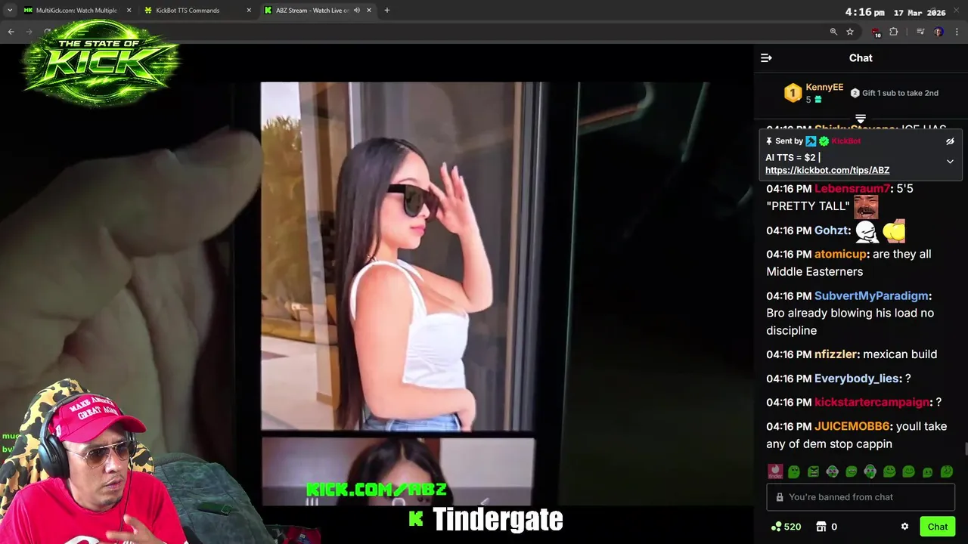
Task: Pick the second green blob emote
Action: click(794, 472)
